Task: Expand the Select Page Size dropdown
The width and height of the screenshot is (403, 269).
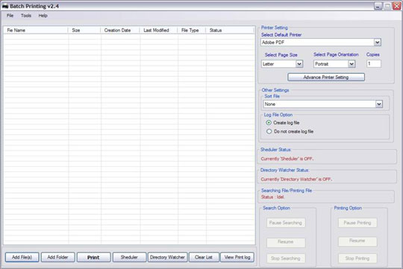Action: tap(299, 64)
